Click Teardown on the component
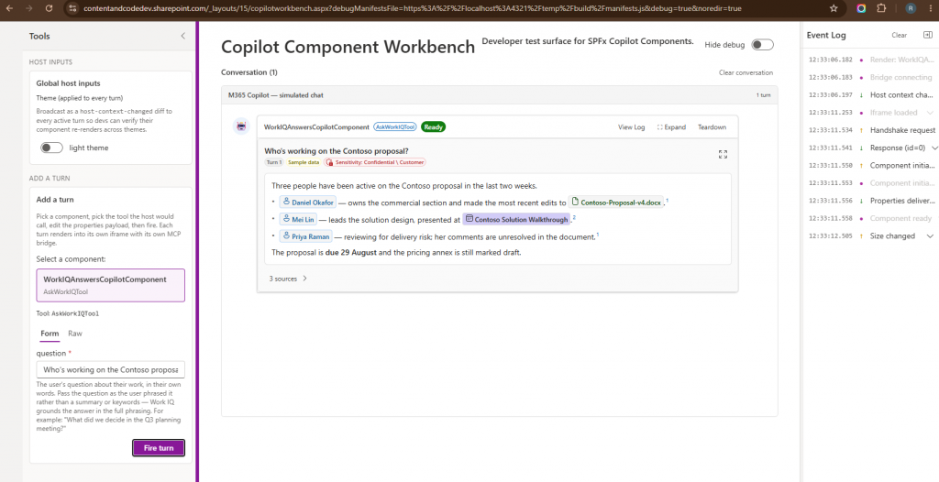 coord(712,127)
